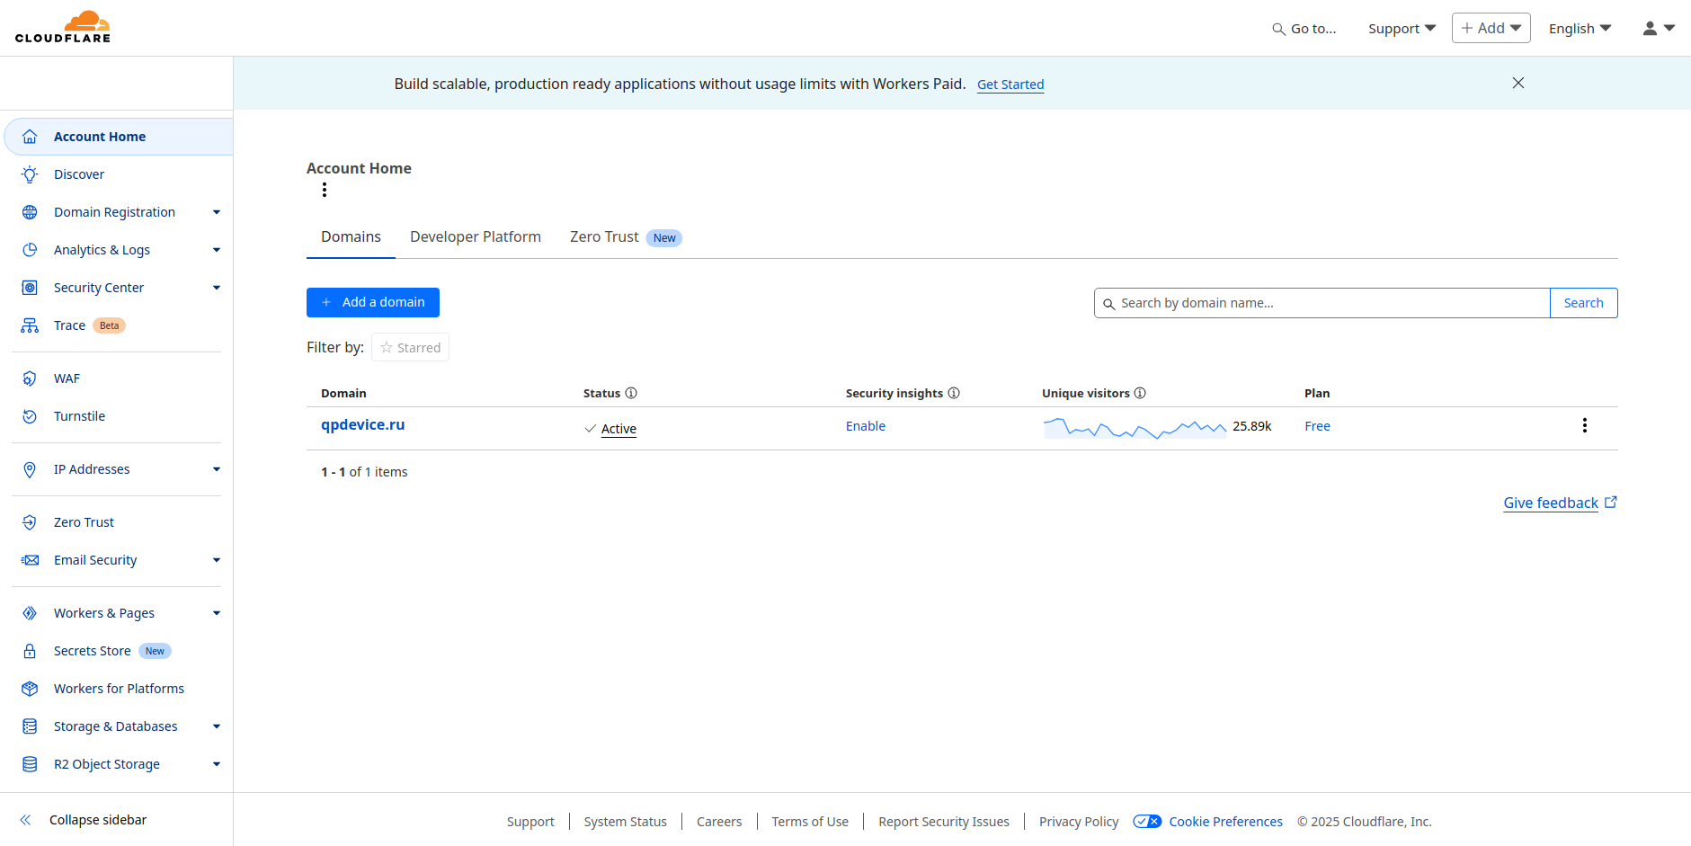This screenshot has height=846, width=1691.
Task: Open the qpdevice.ru domain link
Action: pos(363,424)
